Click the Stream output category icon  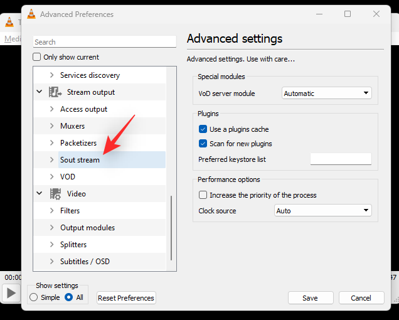(x=55, y=92)
